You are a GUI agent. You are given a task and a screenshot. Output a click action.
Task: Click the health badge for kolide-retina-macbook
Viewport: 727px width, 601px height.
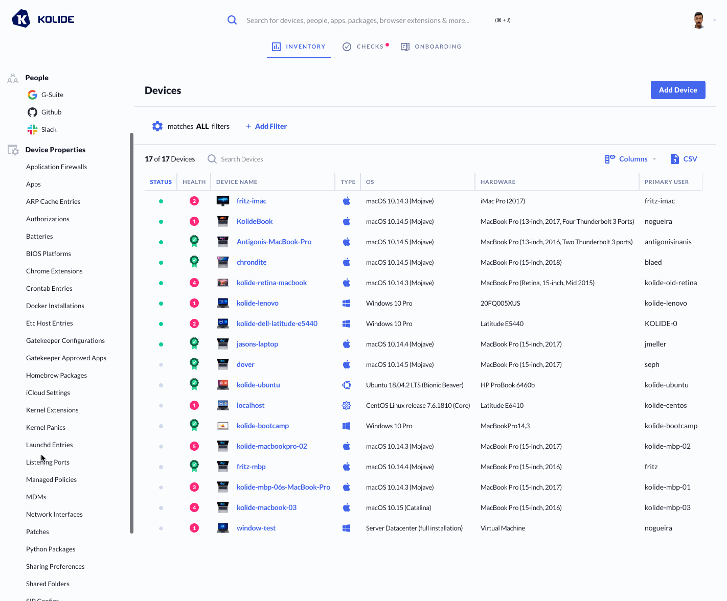point(194,282)
